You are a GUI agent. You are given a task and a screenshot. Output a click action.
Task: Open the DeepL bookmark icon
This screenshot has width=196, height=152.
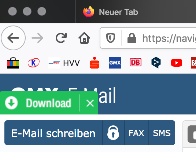click(x=156, y=63)
